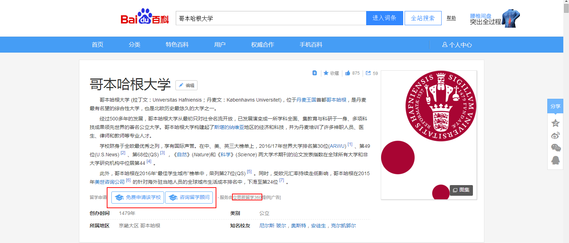
Task: Click the 分享 share sidebar label
Action: click(555, 106)
